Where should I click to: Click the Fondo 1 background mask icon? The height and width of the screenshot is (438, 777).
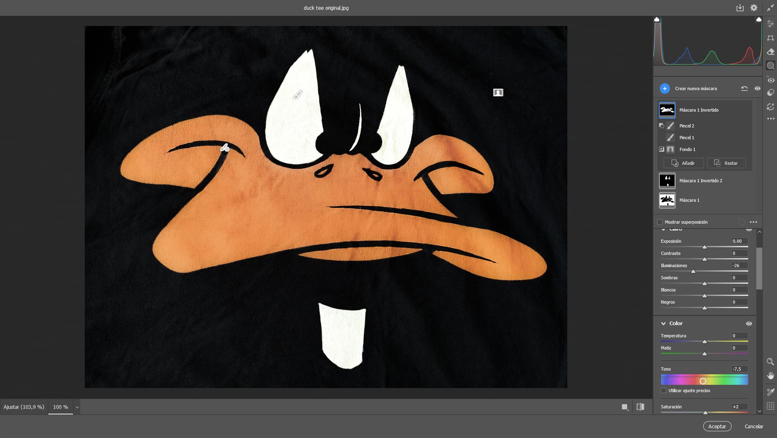point(670,149)
